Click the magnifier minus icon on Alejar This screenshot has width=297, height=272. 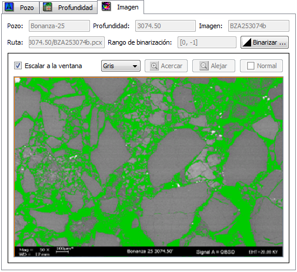(203, 66)
